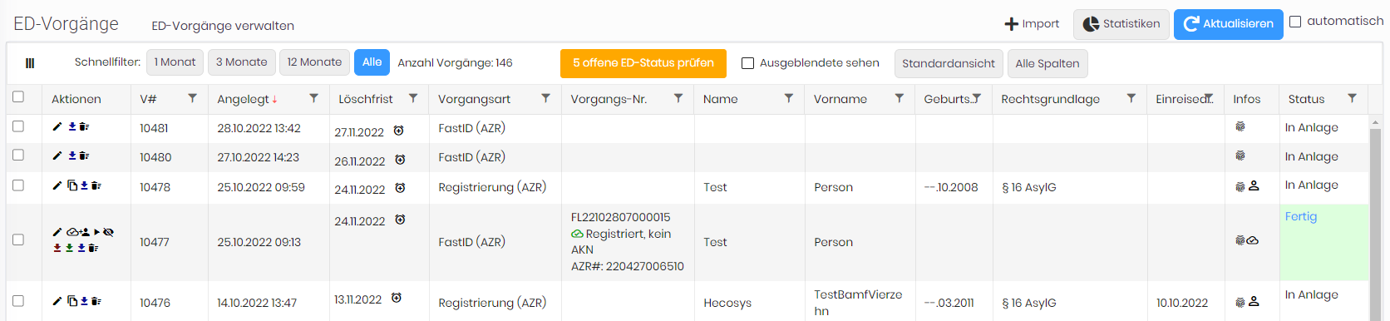Open the filter for the Status column
The height and width of the screenshot is (321, 1390).
(x=1352, y=98)
